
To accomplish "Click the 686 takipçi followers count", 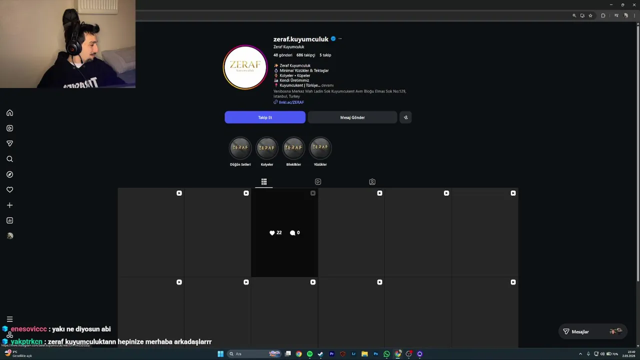I will click(305, 55).
